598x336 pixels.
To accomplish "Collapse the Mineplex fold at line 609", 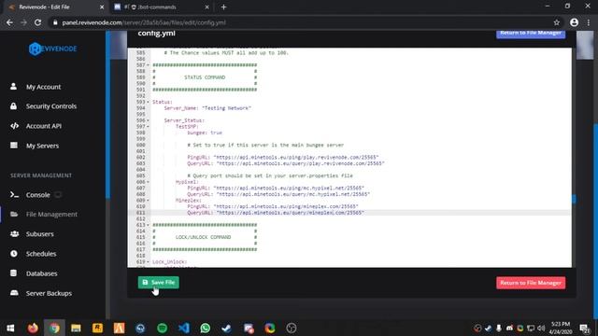I will click(148, 201).
